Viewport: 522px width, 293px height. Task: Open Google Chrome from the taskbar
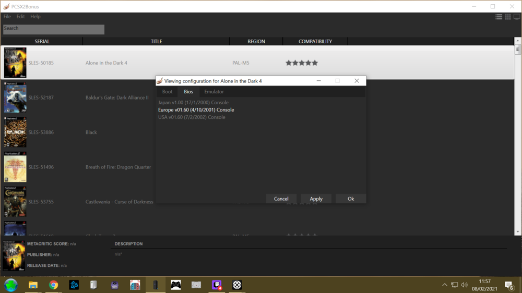pos(53,285)
